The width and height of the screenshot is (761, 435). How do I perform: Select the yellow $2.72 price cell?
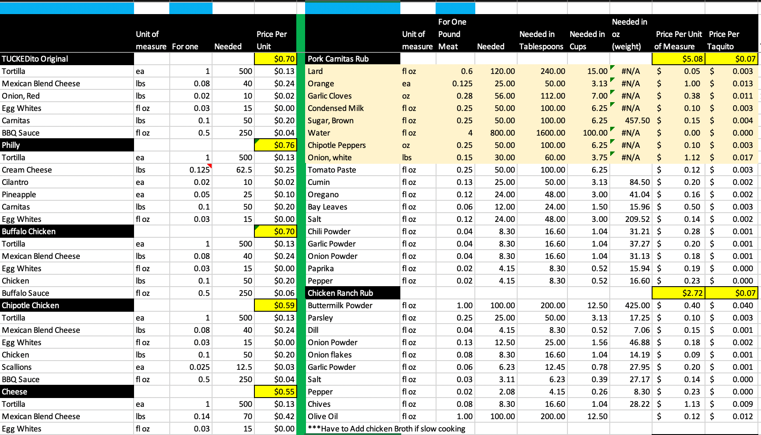point(678,293)
